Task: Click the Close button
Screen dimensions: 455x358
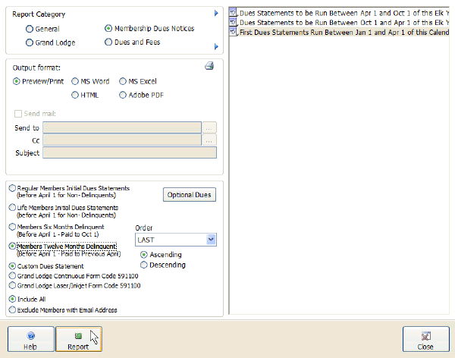Action: tap(425, 340)
